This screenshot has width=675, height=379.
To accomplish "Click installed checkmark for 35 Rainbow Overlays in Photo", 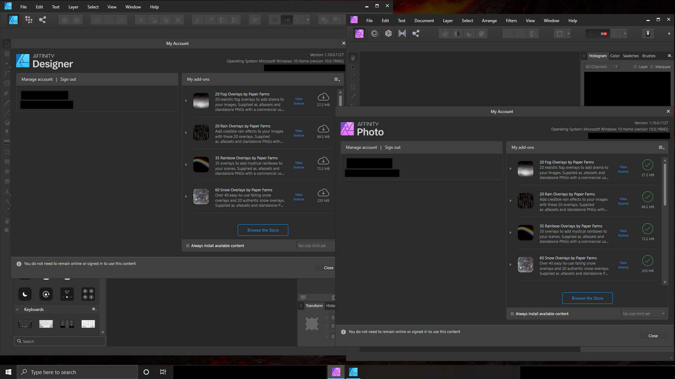I will (x=648, y=229).
